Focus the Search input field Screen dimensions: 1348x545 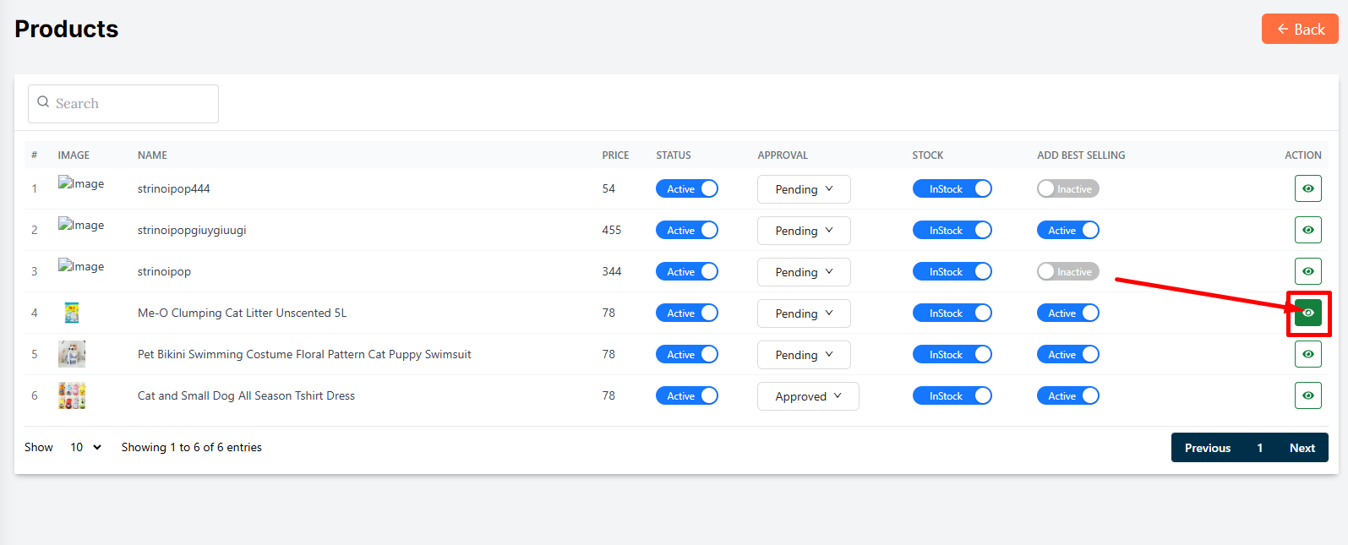click(131, 103)
